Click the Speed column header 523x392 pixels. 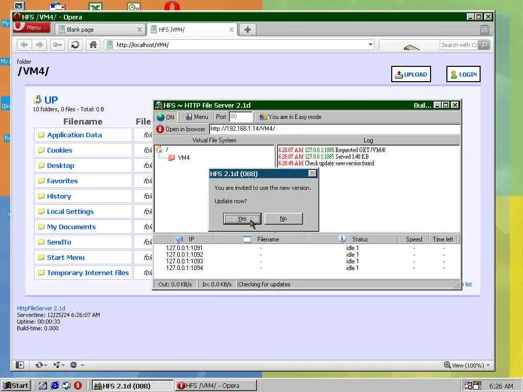(x=414, y=239)
